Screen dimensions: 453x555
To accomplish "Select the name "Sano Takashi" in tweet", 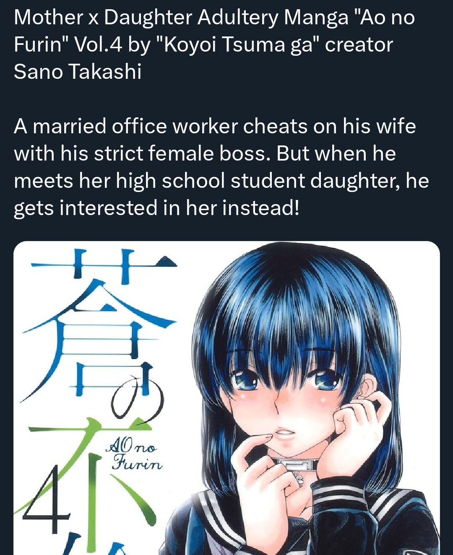I will [78, 71].
